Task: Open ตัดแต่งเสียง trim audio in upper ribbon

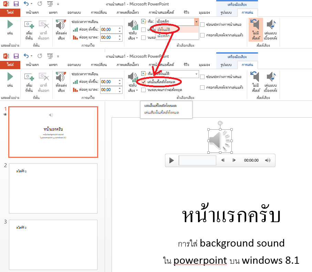Action: tap(61, 30)
